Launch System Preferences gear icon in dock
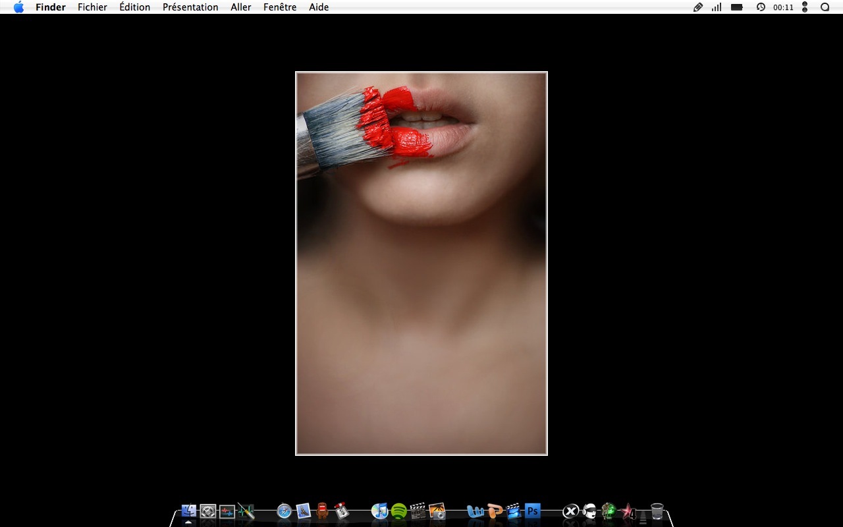This screenshot has width=843, height=527. point(208,511)
